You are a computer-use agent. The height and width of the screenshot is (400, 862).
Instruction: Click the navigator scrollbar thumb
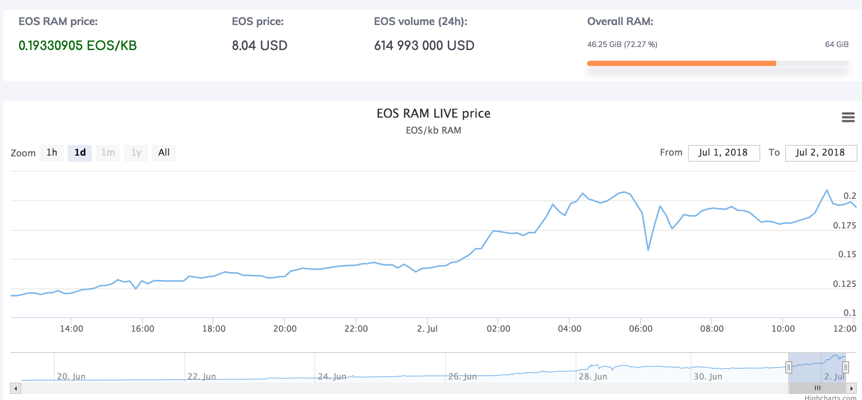tap(817, 388)
